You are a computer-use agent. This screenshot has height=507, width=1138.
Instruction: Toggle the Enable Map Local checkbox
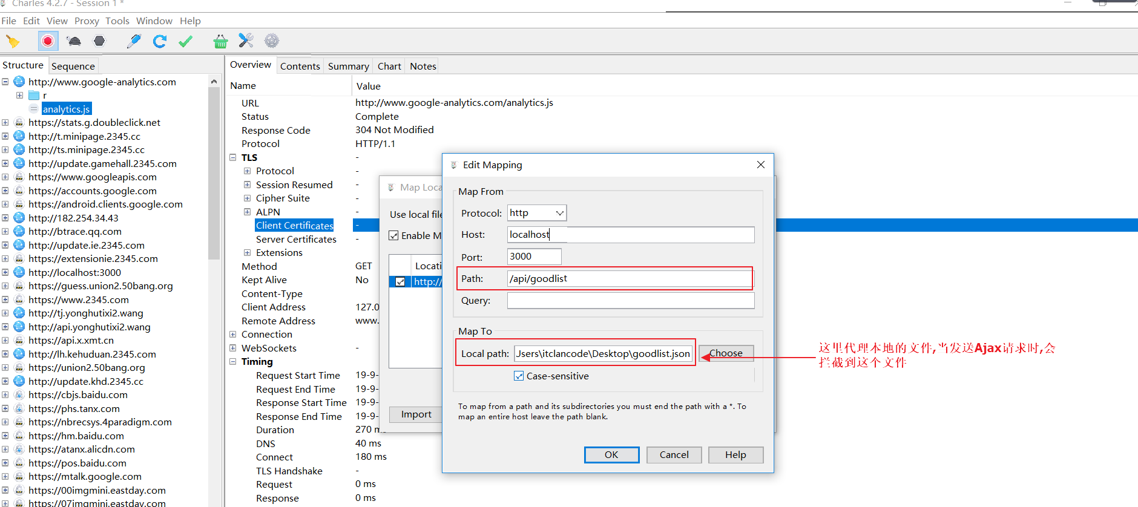coord(393,235)
